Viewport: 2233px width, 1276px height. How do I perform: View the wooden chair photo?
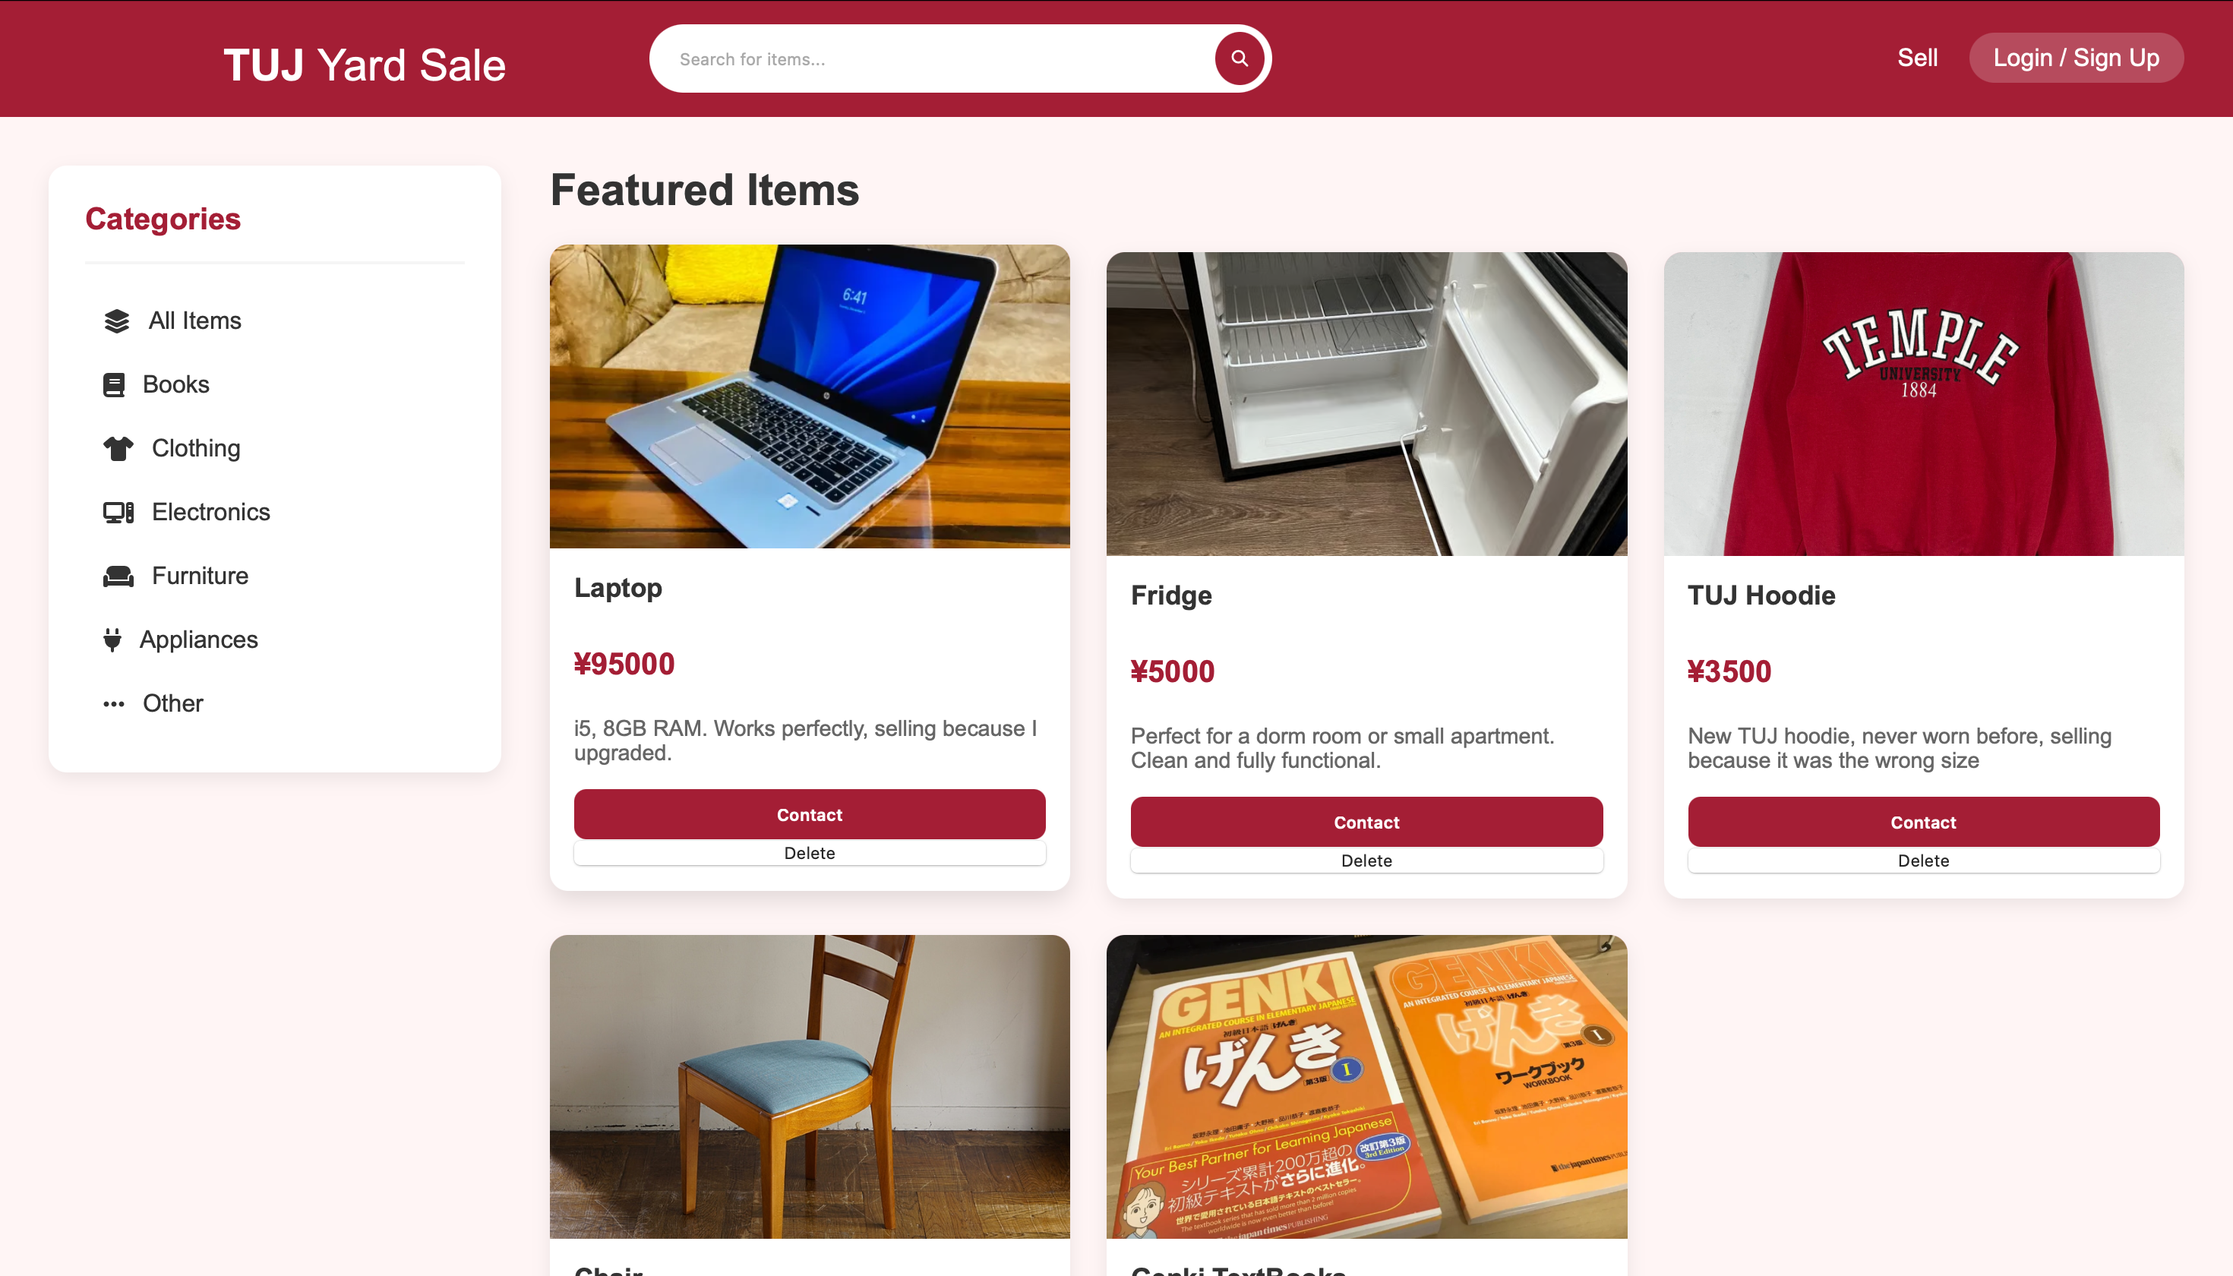[809, 1087]
